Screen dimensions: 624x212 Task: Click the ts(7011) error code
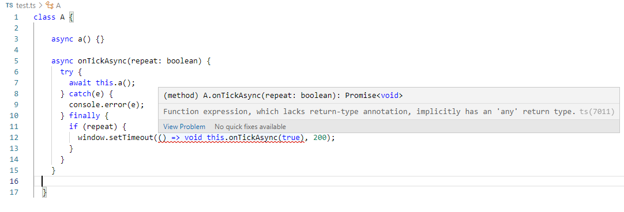coord(597,112)
